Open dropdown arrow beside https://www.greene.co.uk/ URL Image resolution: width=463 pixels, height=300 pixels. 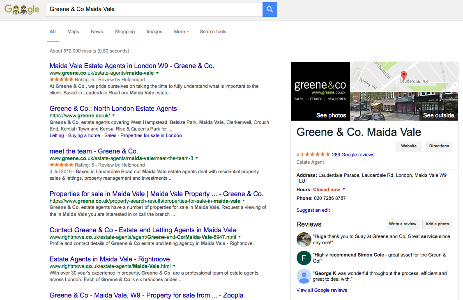113,116
